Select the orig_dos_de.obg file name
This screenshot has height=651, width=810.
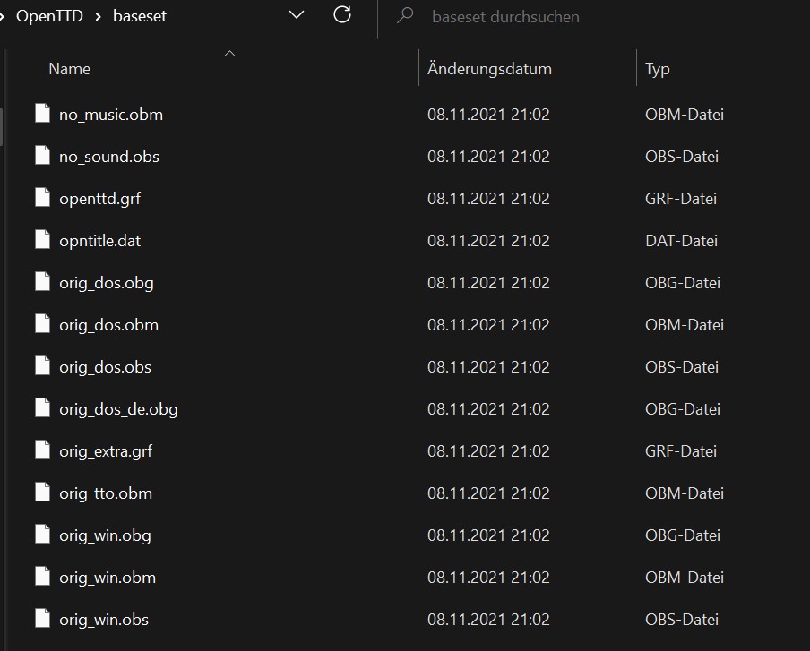118,408
